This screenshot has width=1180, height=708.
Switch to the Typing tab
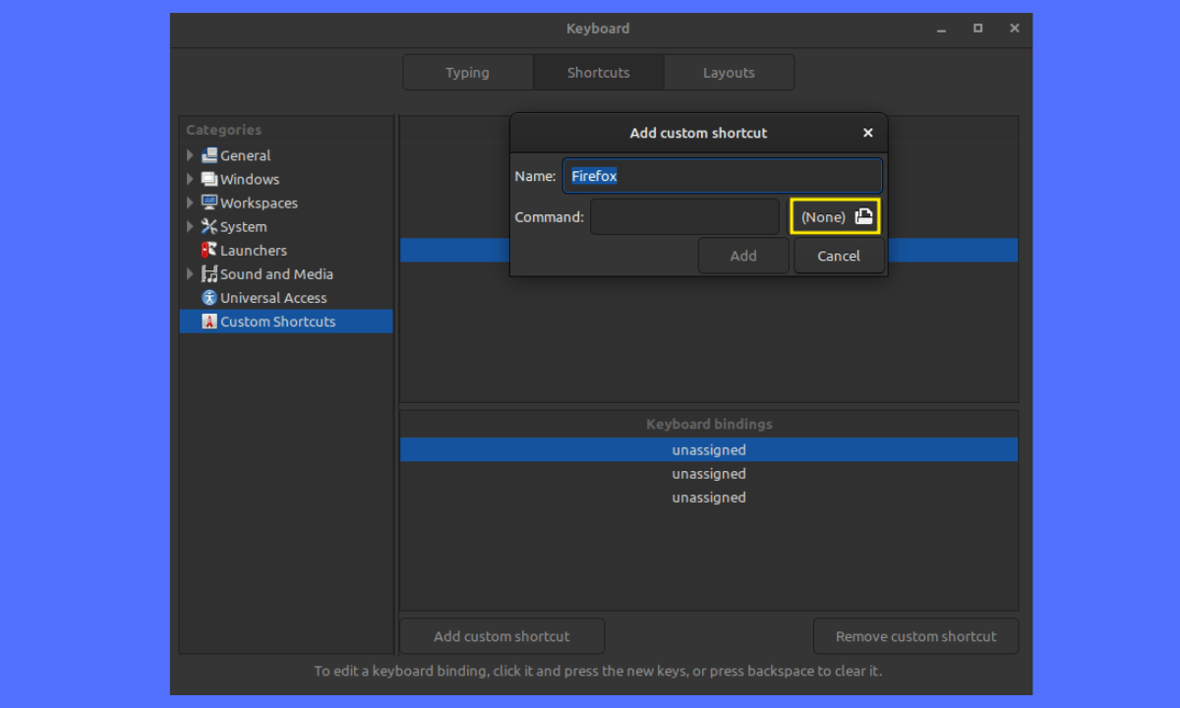(467, 73)
